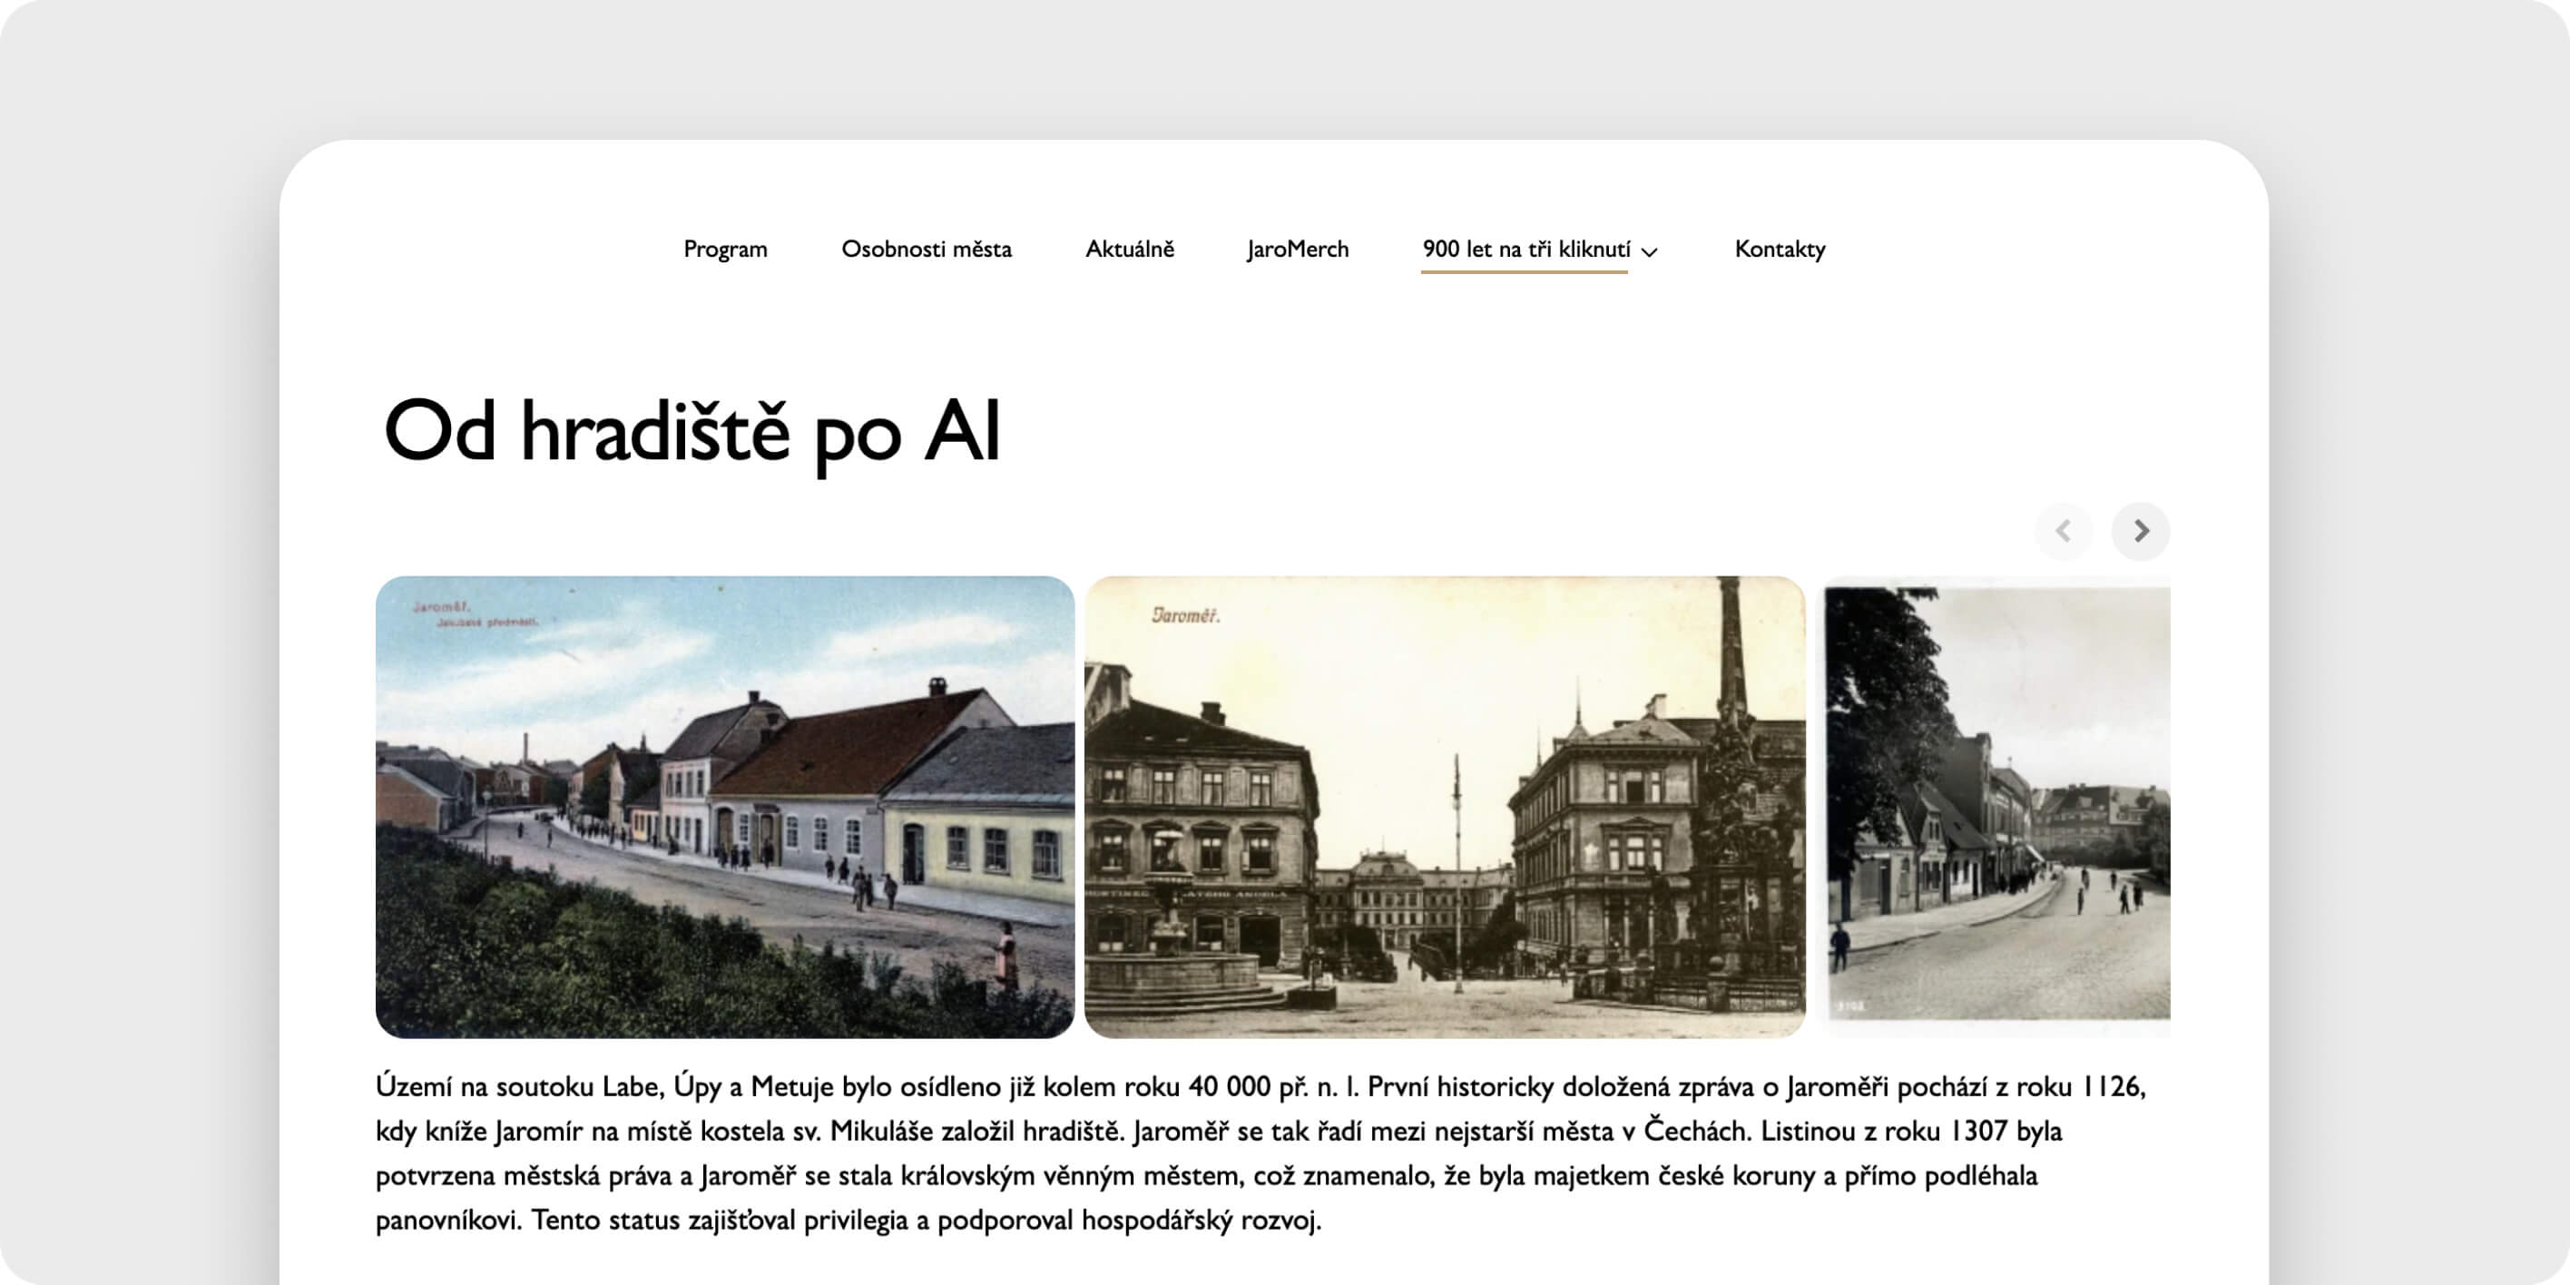Open the Aktuálně navigation link
The width and height of the screenshot is (2570, 1285).
click(x=1129, y=250)
